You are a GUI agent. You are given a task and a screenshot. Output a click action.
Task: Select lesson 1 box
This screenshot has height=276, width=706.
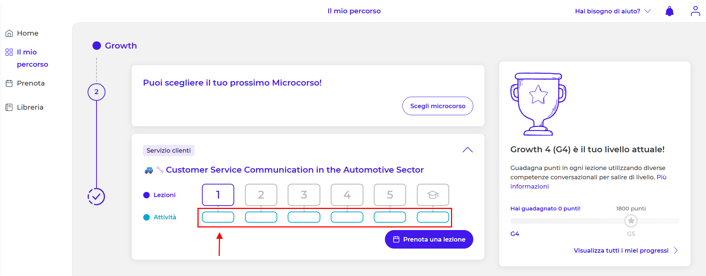coord(218,195)
